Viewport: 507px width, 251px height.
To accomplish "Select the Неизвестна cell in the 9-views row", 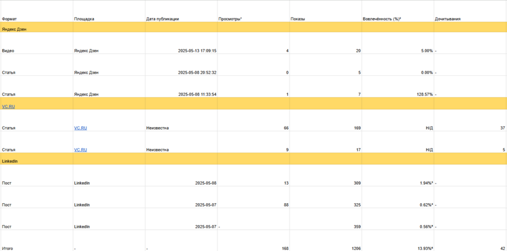I will 181,142.
